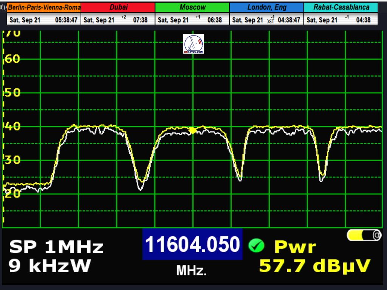
Task: Select the yellow marker on the spectrum trace
Action: coord(193,130)
